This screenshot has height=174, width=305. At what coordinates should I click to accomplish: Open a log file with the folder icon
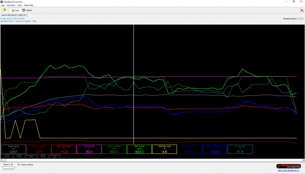4,10
